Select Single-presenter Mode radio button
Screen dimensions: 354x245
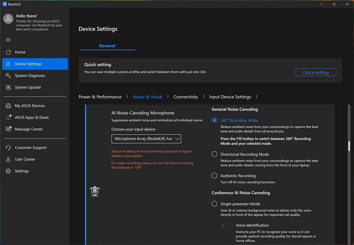[215, 204]
